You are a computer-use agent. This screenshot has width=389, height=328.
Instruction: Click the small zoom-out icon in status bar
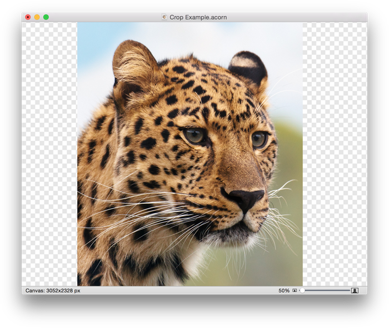295,291
